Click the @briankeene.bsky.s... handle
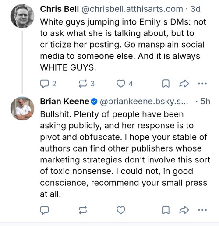219x226 pixels. (x=144, y=102)
